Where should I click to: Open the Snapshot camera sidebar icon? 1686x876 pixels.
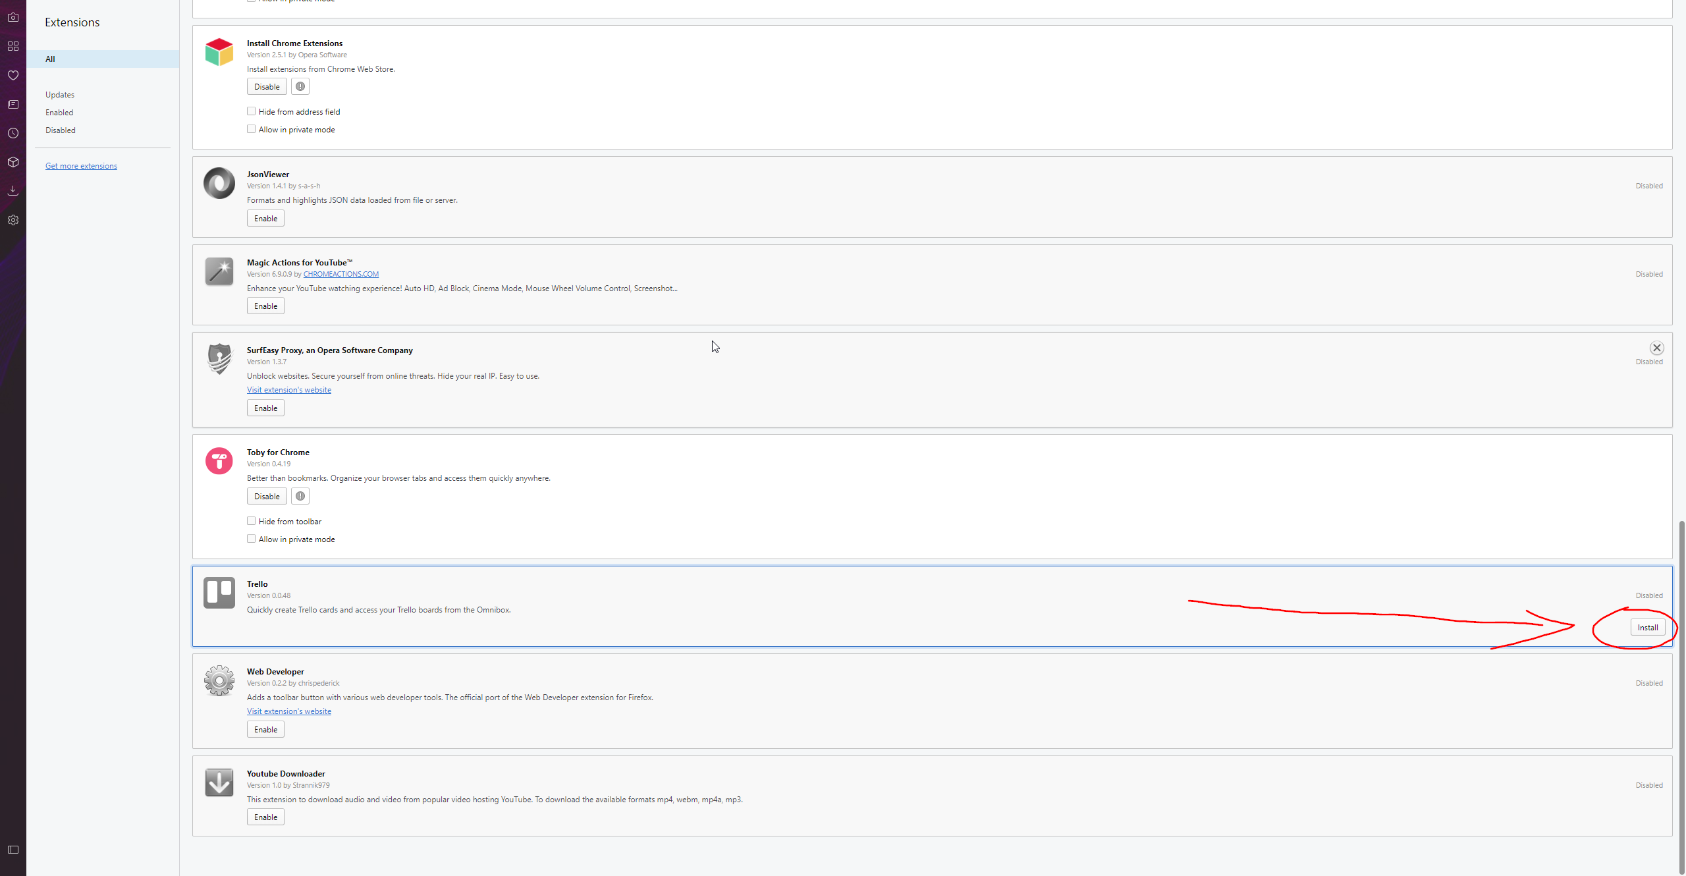13,17
